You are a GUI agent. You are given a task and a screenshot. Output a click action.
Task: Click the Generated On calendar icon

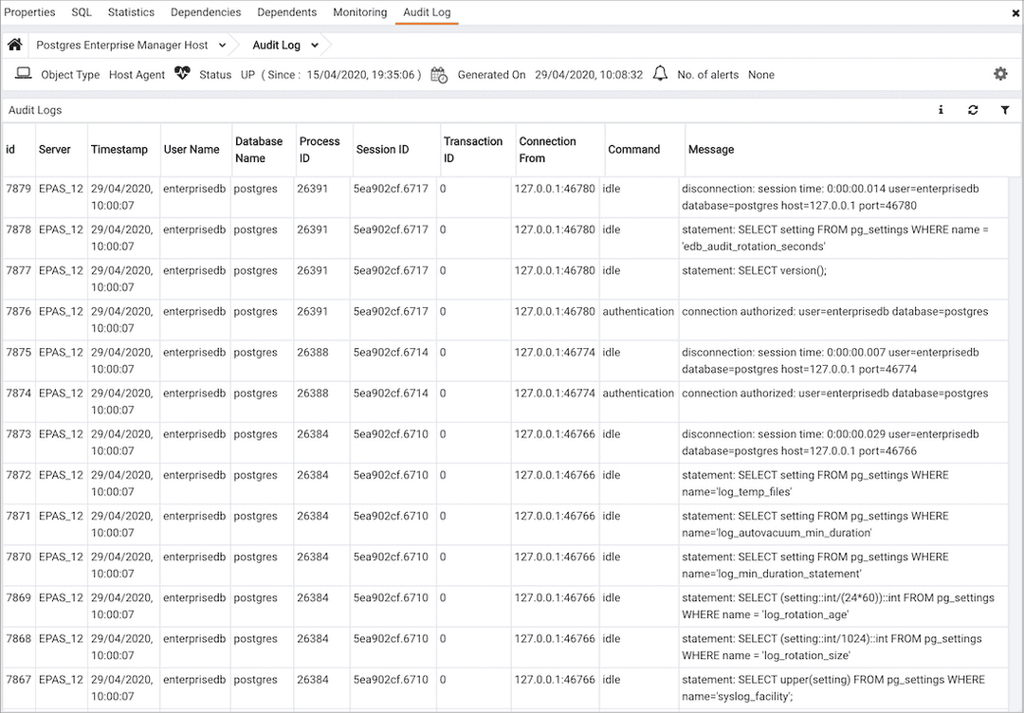438,74
